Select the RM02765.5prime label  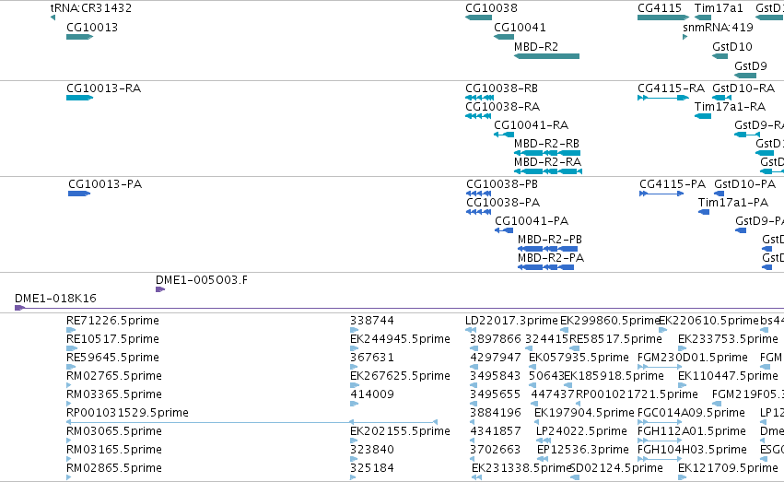114,376
